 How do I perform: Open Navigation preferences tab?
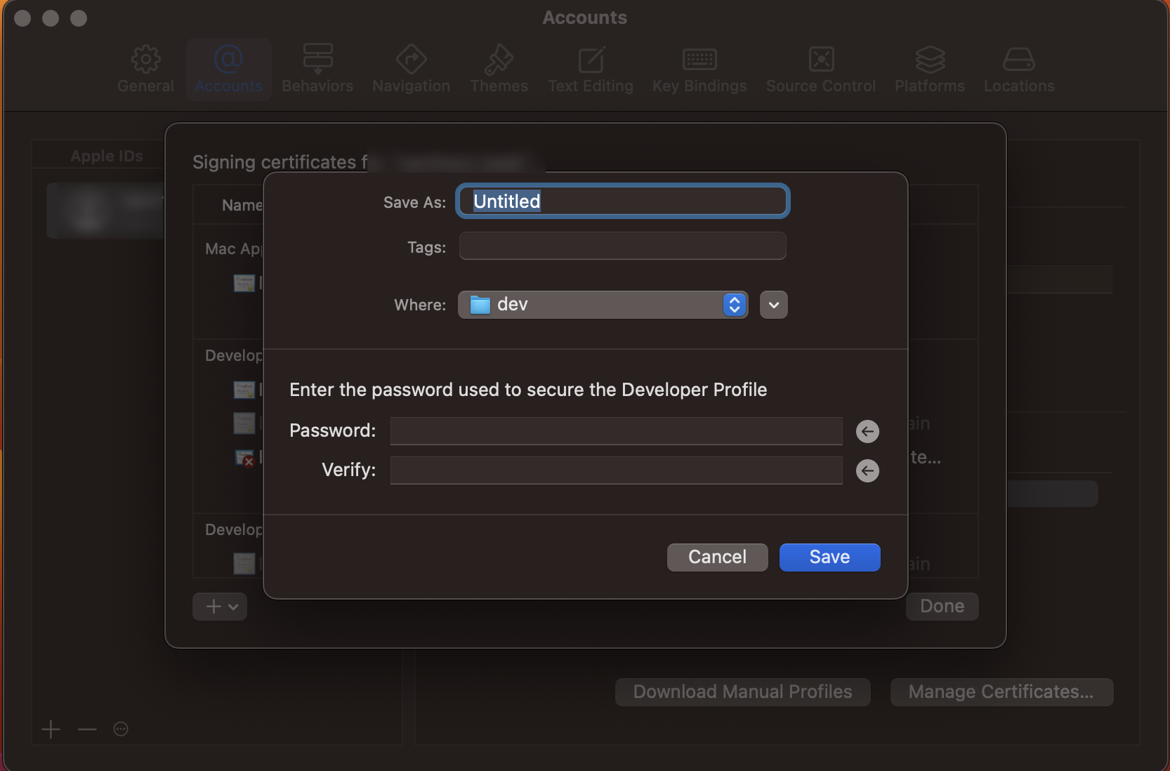[411, 70]
